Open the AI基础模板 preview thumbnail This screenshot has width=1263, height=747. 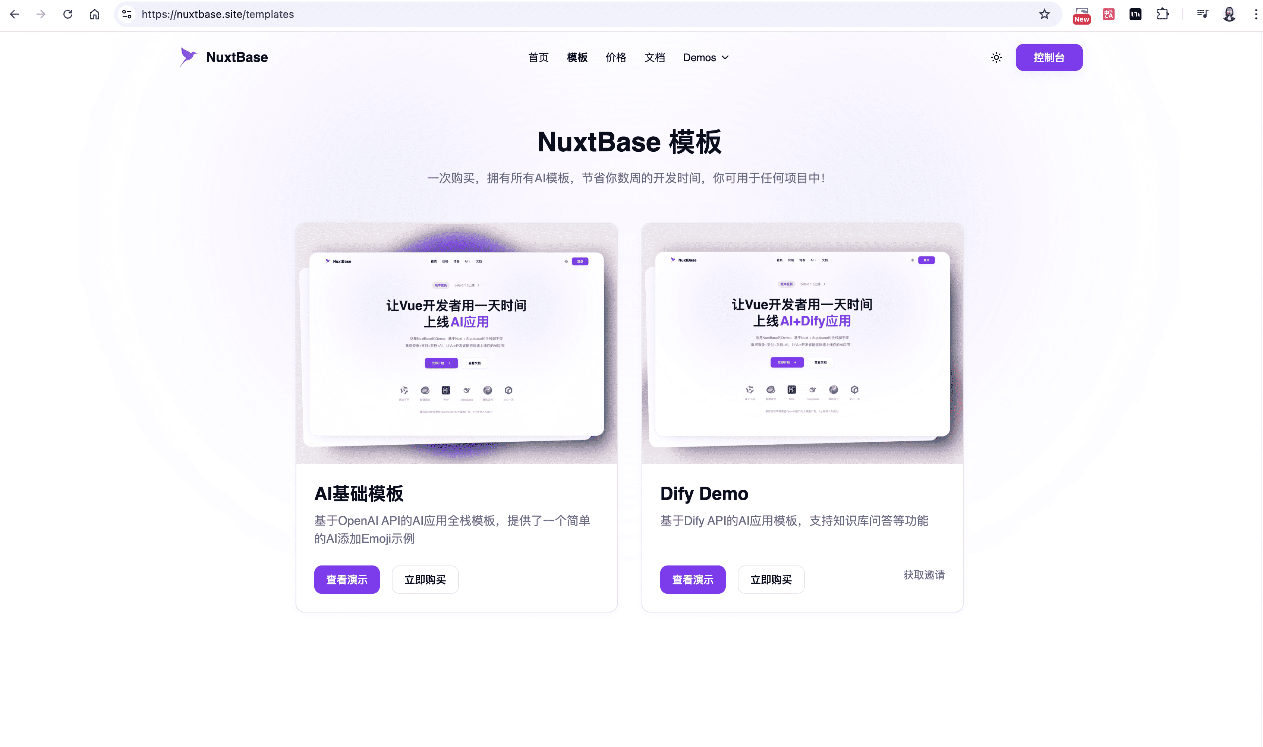click(x=457, y=343)
